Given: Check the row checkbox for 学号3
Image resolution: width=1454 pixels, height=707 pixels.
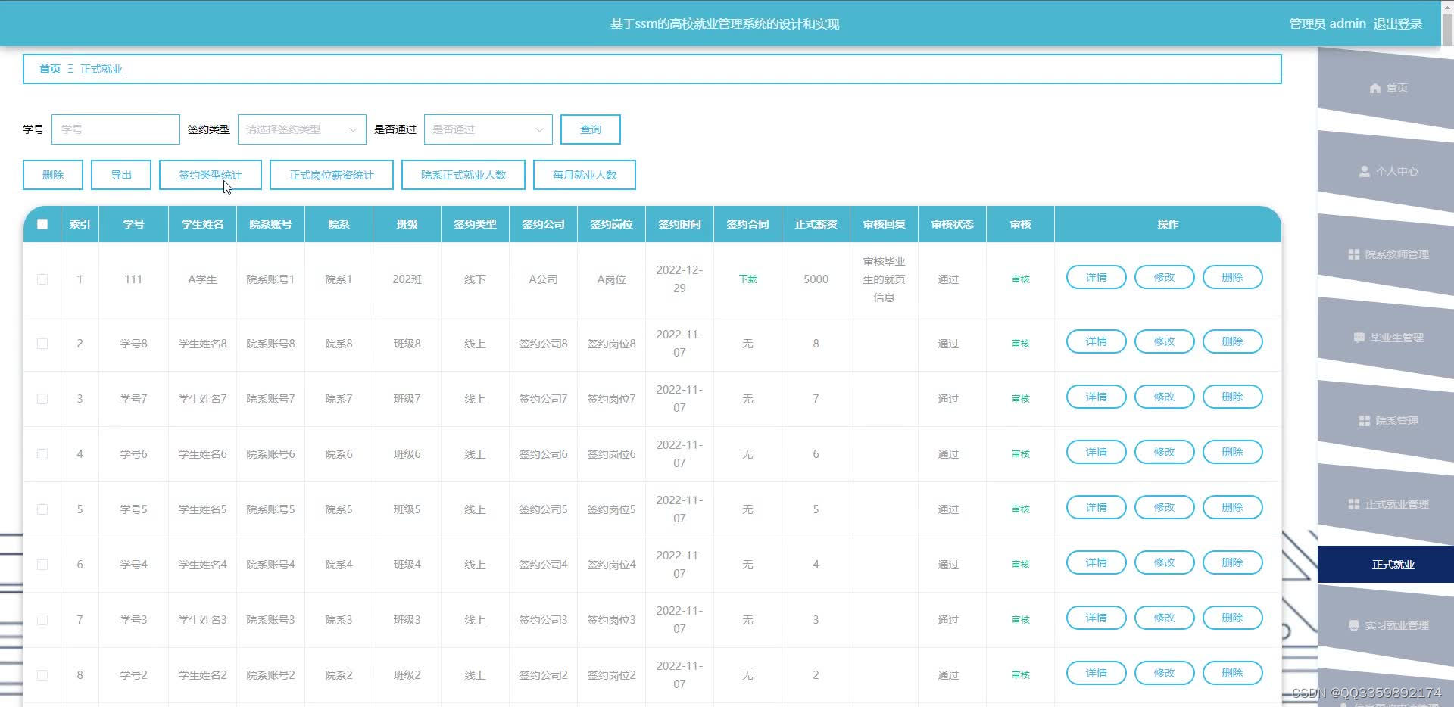Looking at the screenshot, I should tap(42, 620).
